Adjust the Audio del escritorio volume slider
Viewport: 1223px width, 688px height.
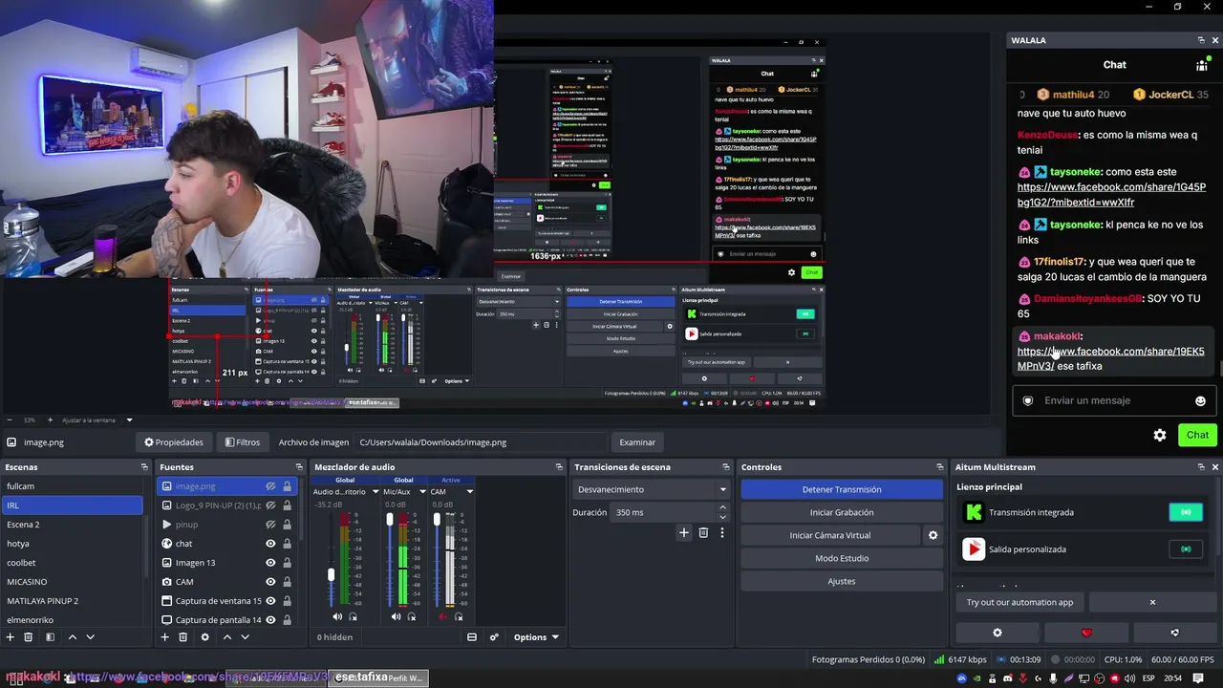pyautogui.click(x=332, y=574)
